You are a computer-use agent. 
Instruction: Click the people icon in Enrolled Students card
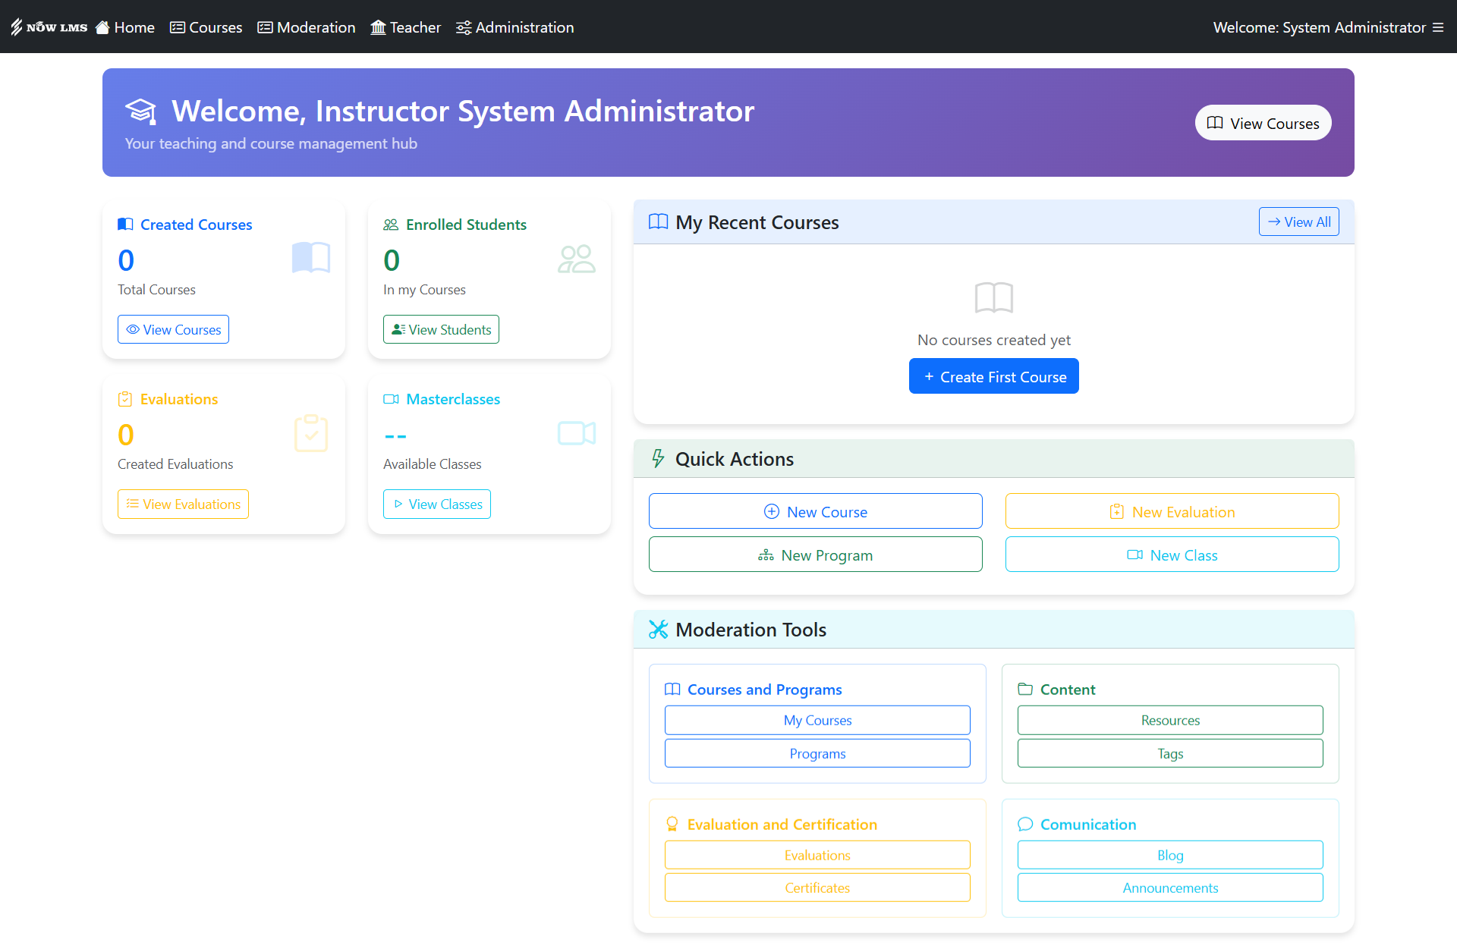[x=576, y=259]
